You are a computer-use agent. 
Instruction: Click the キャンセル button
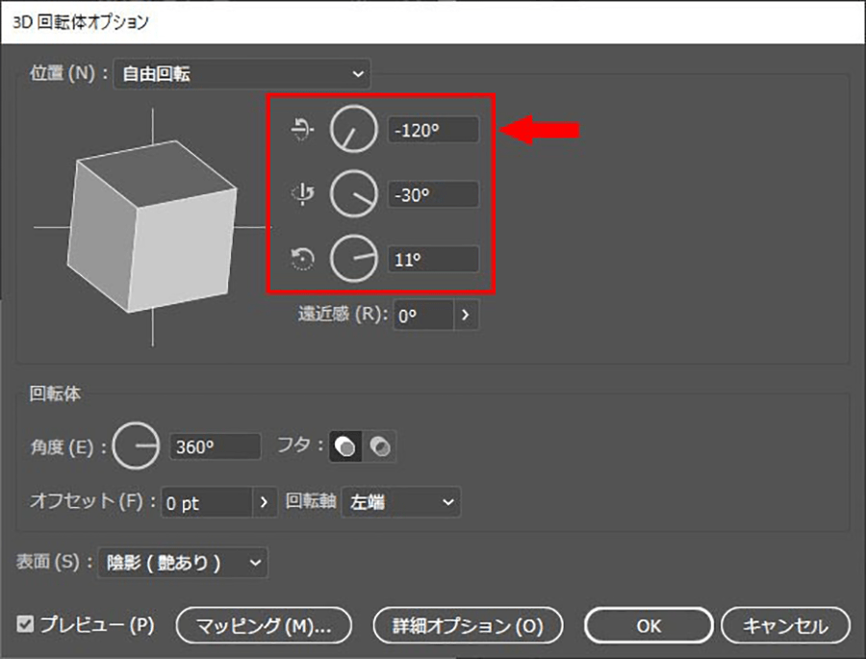(785, 625)
